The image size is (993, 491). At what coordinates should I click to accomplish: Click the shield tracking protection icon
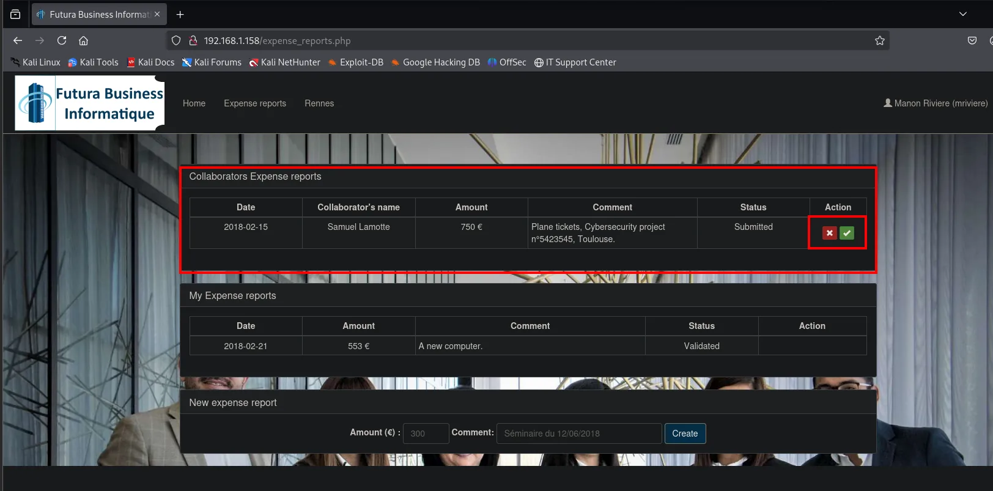coord(176,40)
